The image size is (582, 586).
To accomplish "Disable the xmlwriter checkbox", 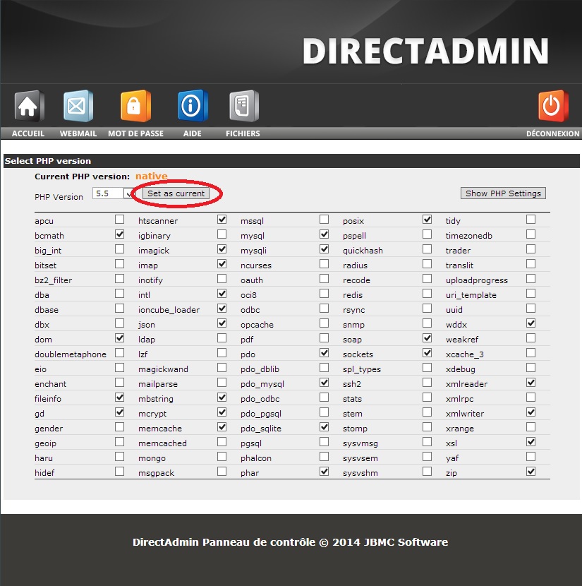I will [531, 412].
